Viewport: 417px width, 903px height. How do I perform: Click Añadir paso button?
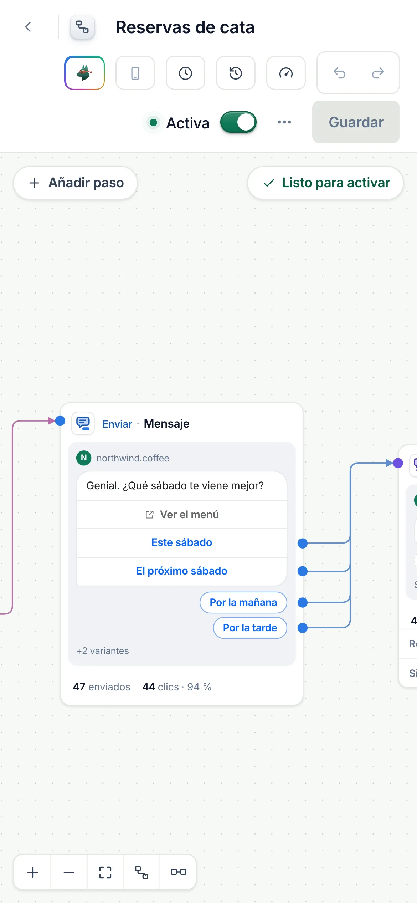76,183
